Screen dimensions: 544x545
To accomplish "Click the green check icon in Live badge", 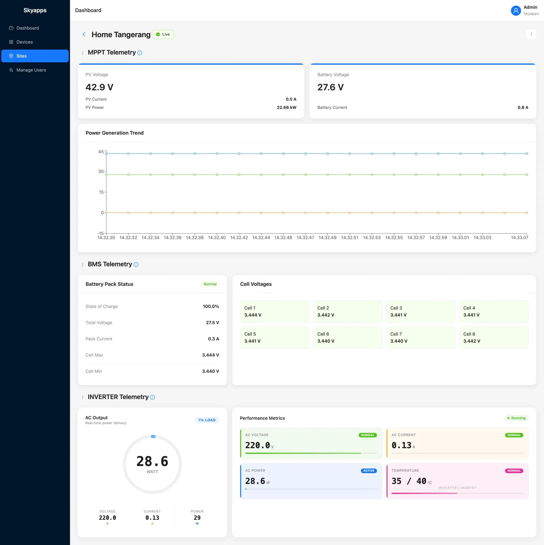I will (158, 34).
